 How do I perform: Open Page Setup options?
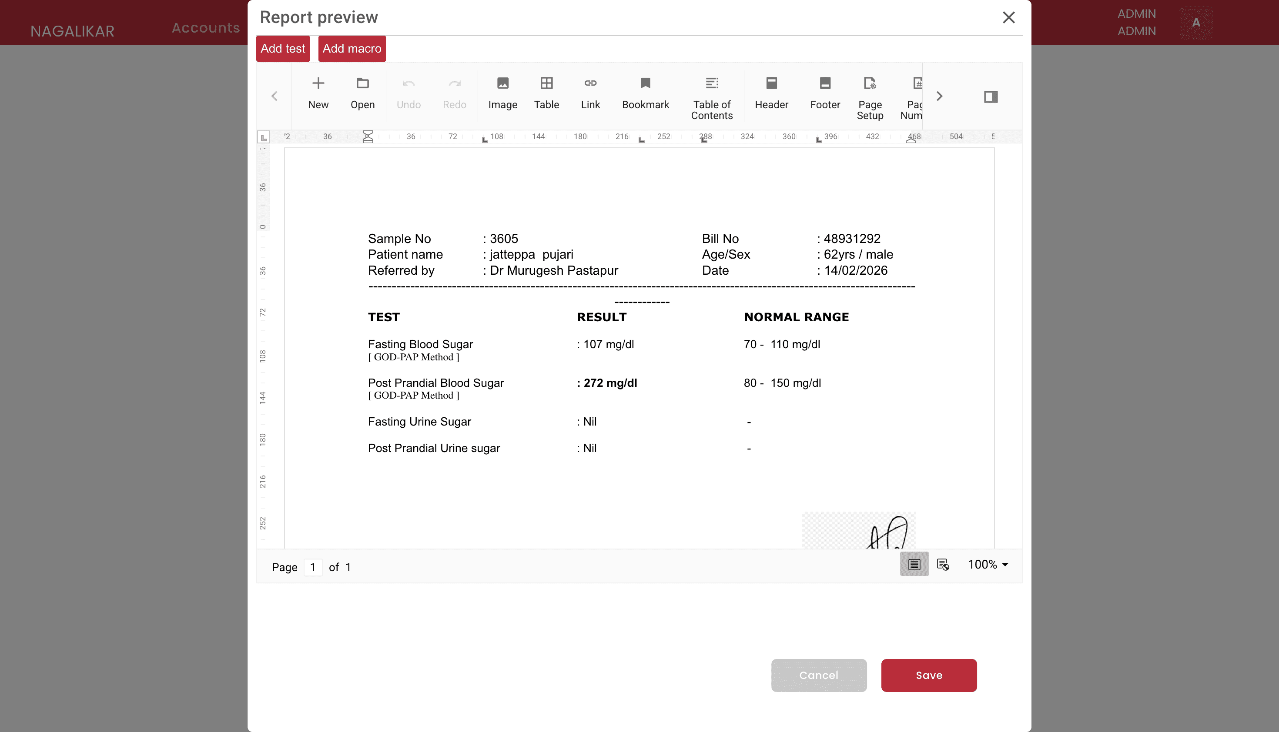870,83
